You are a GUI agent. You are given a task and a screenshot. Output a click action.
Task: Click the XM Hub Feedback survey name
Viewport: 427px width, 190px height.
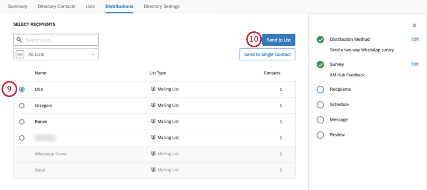[x=347, y=75]
